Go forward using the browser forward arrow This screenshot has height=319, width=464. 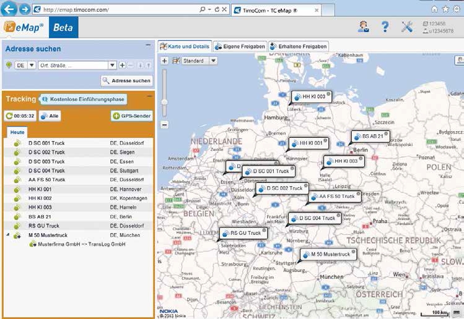click(25, 9)
